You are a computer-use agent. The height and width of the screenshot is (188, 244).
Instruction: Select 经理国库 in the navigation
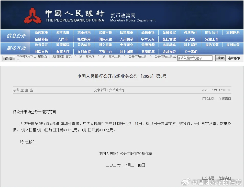coord(84,39)
